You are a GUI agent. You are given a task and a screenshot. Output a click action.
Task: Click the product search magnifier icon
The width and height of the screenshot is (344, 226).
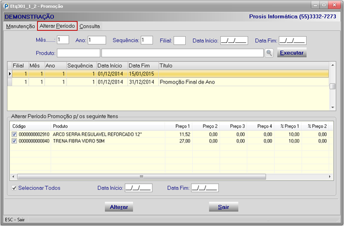pos(269,53)
